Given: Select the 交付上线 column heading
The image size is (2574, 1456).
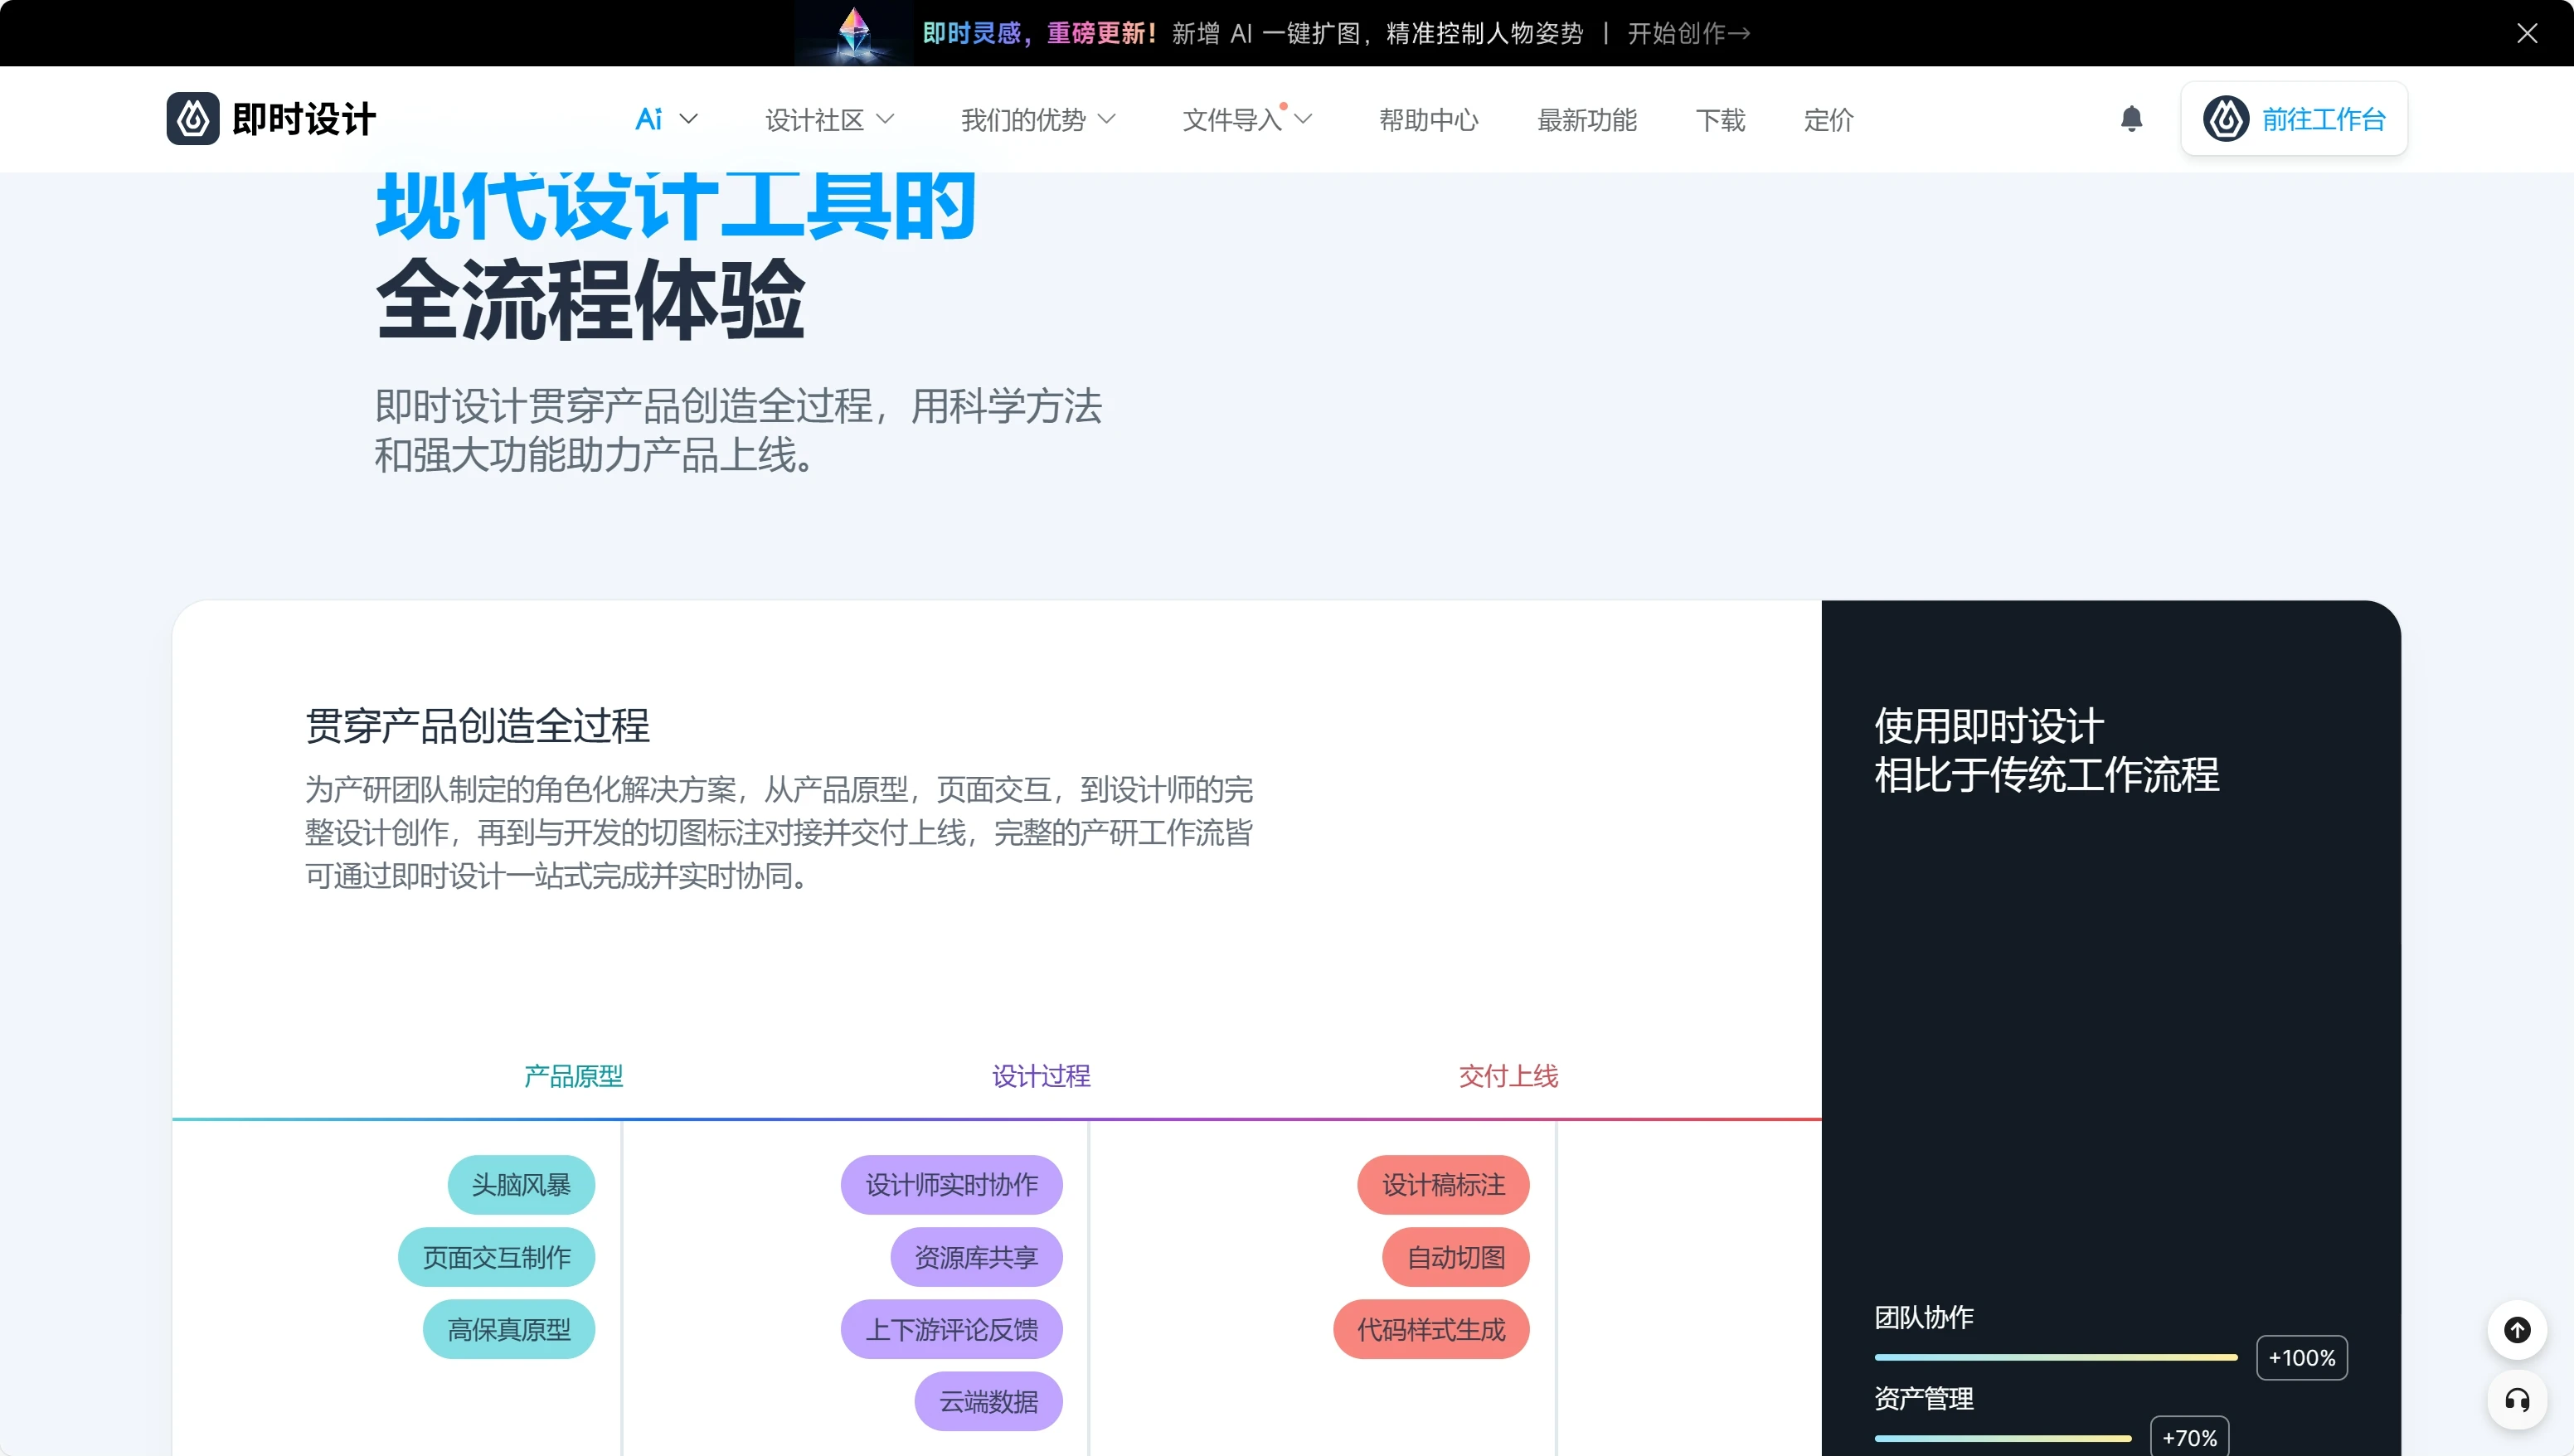Looking at the screenshot, I should (x=1508, y=1076).
